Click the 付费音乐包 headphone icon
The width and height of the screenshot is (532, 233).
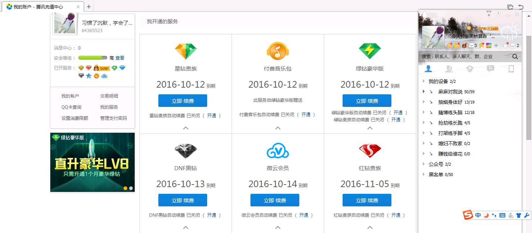(277, 51)
